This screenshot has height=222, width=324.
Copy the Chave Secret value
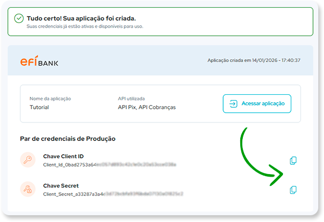point(293,190)
